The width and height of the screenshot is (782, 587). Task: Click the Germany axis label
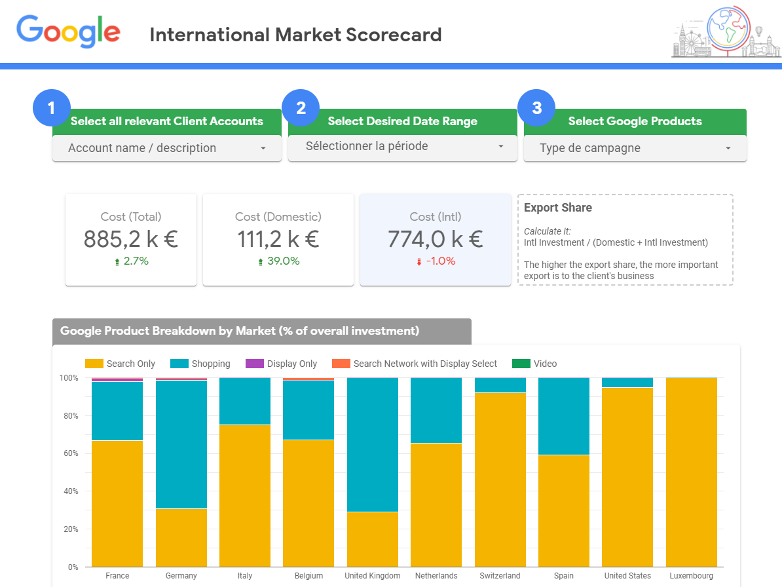click(181, 575)
